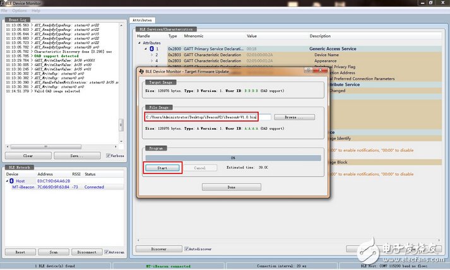Collapse attribute handle 1 service node
450x270 pixels.
click(146, 49)
